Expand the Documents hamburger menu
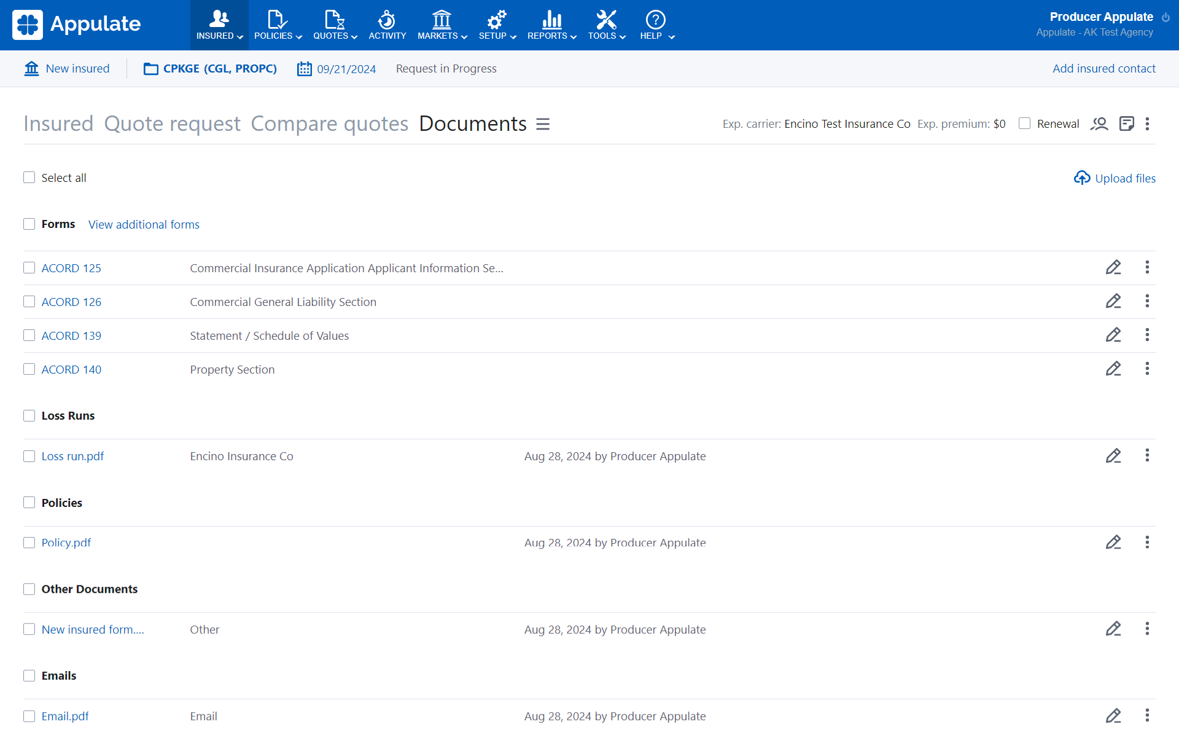Image resolution: width=1179 pixels, height=741 pixels. click(543, 124)
